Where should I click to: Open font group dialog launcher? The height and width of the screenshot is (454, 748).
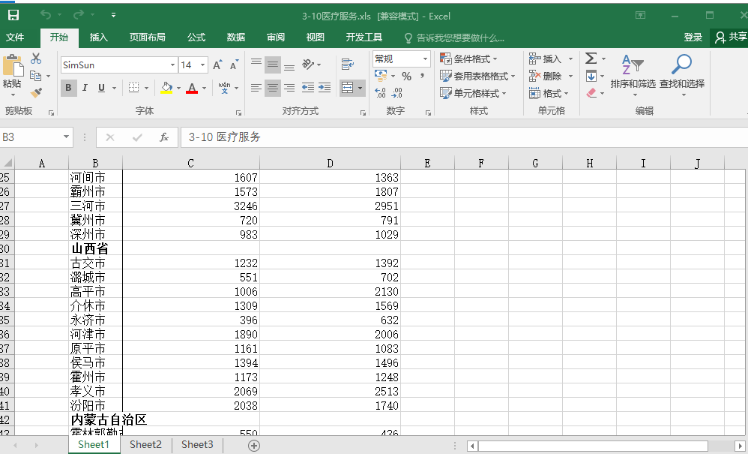tap(238, 113)
